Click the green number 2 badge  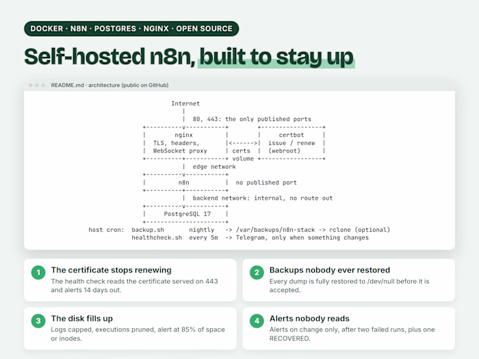point(257,272)
